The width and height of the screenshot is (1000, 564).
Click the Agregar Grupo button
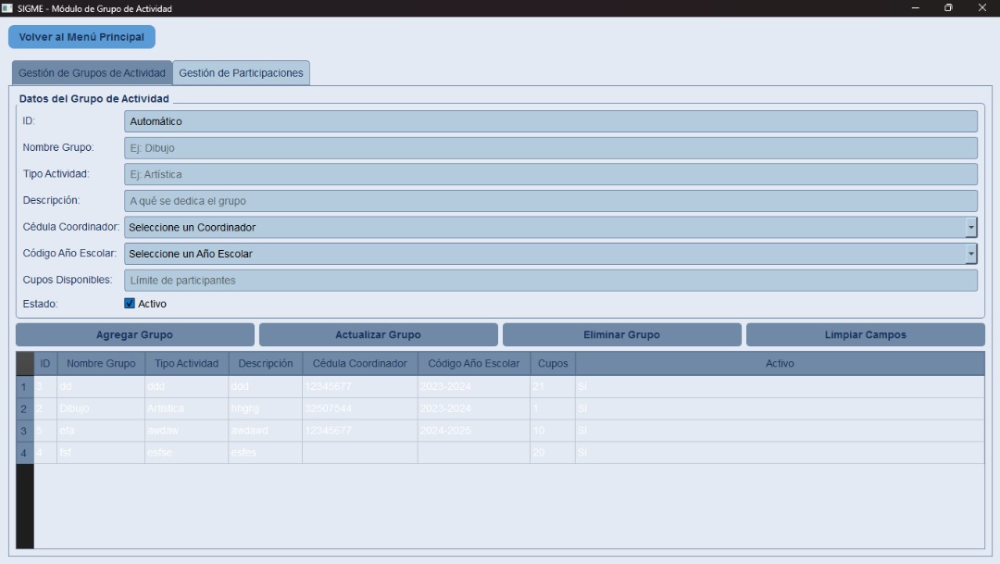(134, 334)
